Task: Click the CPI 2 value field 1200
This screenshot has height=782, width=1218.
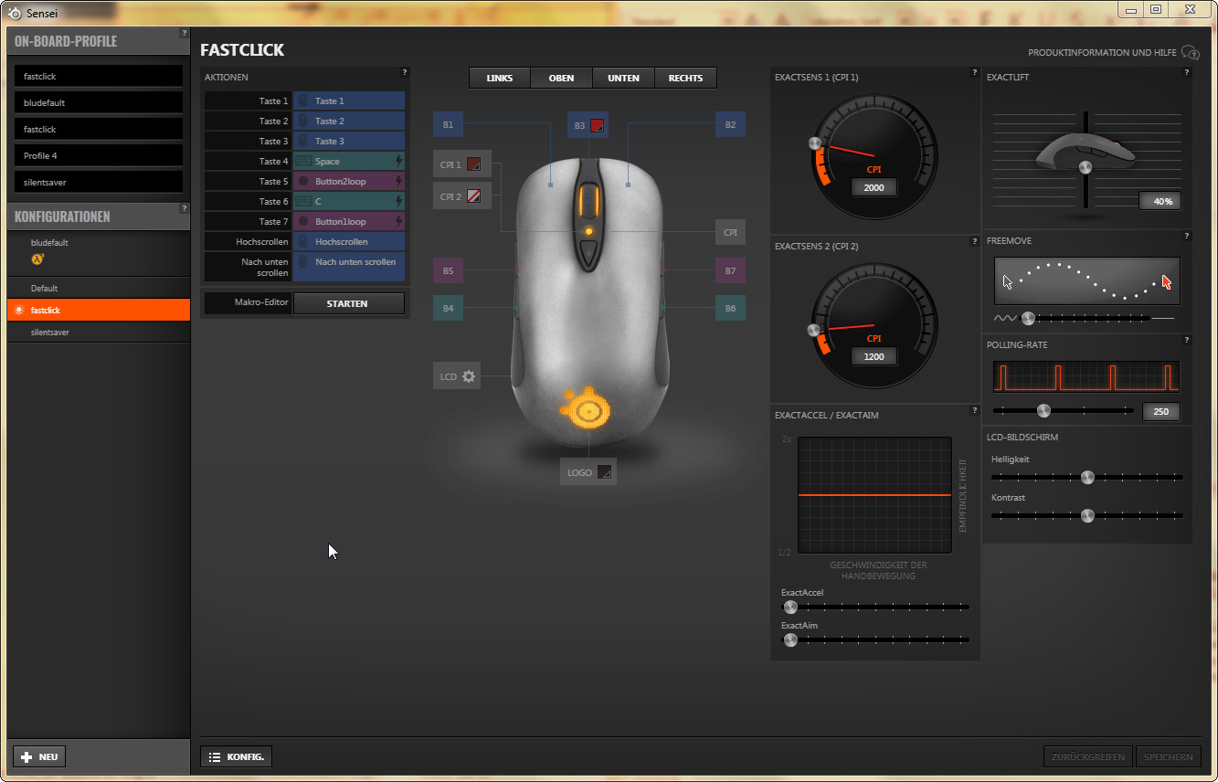Action: [x=874, y=356]
